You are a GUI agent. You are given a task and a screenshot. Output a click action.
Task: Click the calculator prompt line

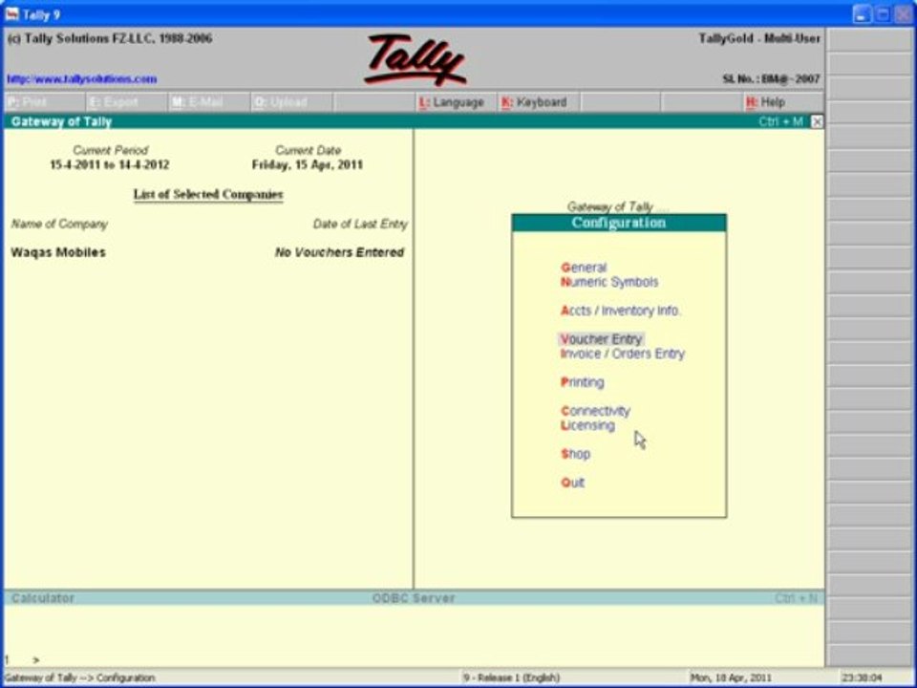[413, 660]
